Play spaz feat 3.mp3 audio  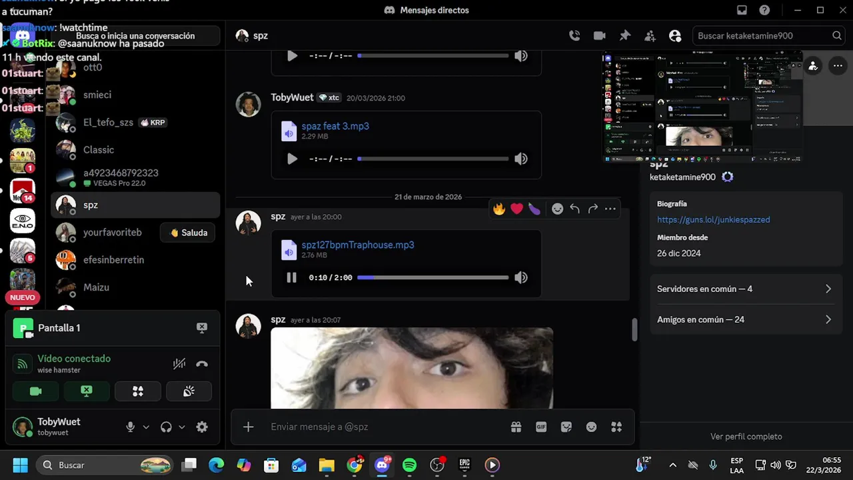[291, 159]
